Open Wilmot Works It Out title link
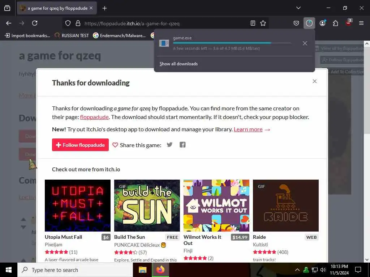370x277 pixels. click(202, 240)
